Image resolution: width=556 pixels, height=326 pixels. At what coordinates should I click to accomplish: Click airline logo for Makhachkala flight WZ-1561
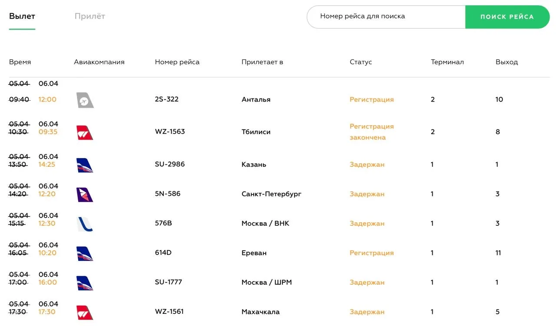click(85, 312)
